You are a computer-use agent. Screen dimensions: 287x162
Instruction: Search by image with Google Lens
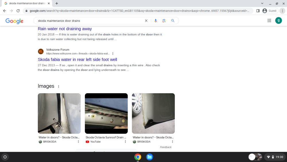[164, 21]
